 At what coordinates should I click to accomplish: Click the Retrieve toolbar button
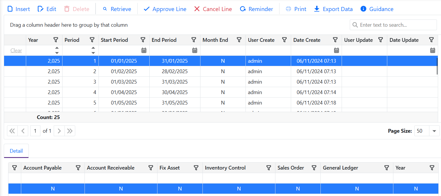tap(117, 9)
